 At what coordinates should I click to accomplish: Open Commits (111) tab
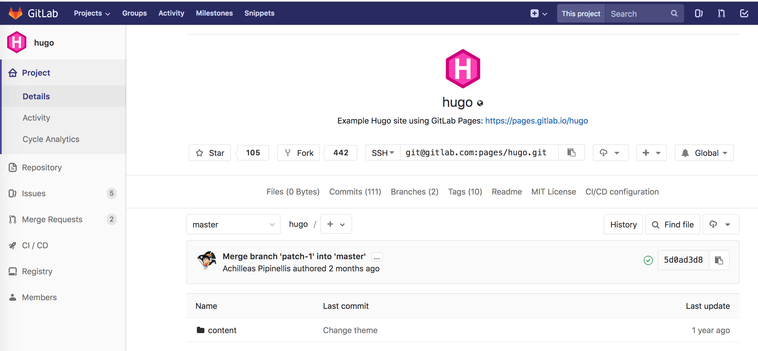click(355, 192)
